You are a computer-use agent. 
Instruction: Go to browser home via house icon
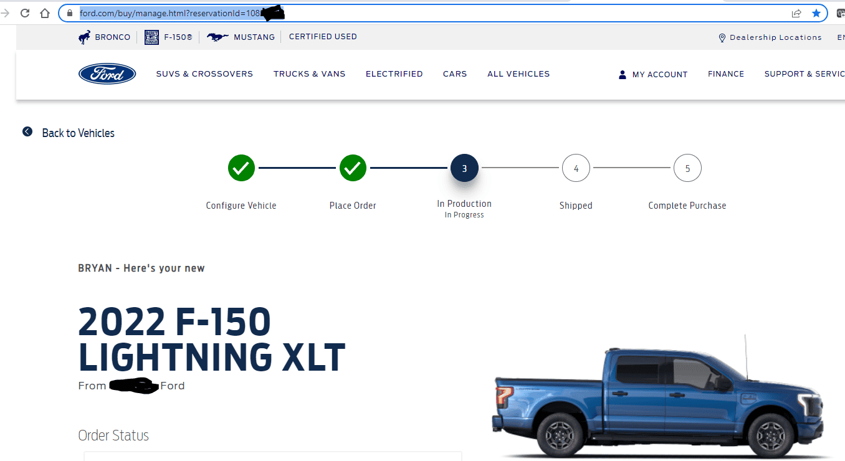coord(45,13)
